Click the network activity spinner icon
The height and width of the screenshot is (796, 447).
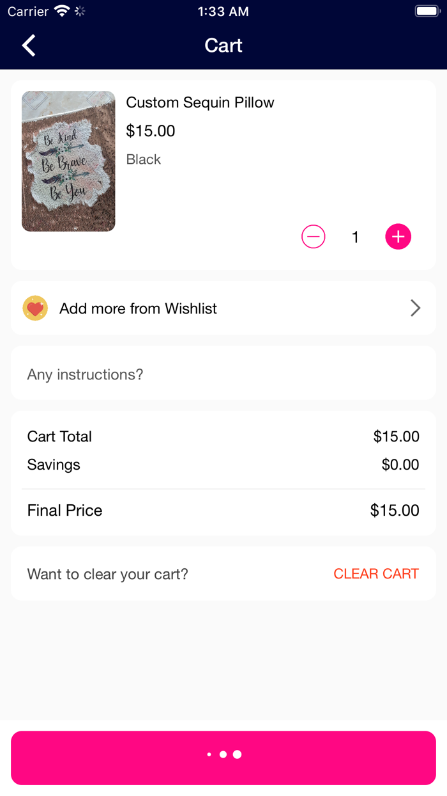[x=80, y=12]
